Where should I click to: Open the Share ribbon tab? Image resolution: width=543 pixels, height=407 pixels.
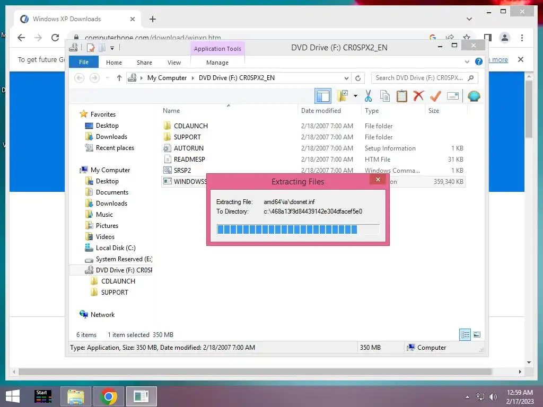[144, 63]
